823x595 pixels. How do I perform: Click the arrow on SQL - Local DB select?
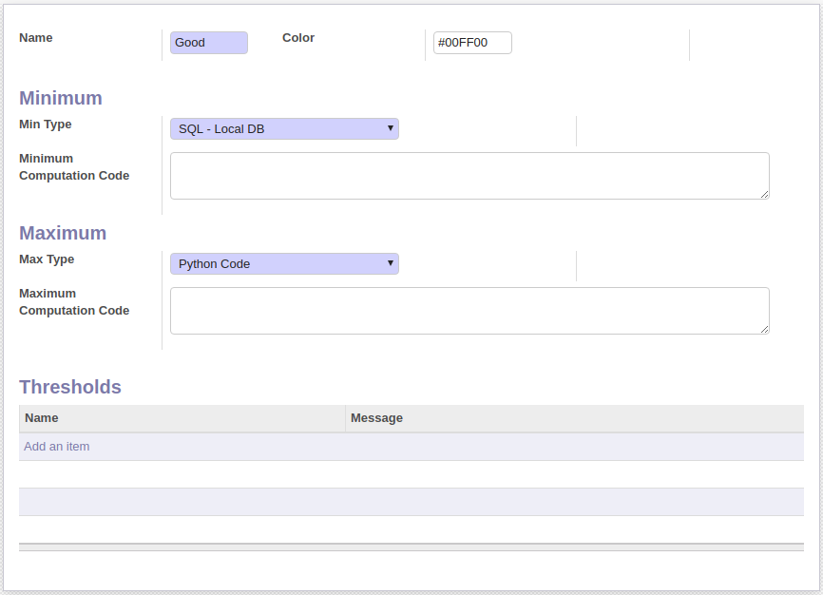click(x=390, y=128)
